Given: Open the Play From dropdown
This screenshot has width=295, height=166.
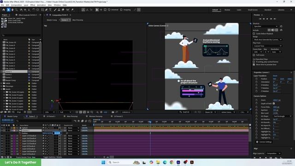Looking at the screenshot, I should (x=267, y=46).
